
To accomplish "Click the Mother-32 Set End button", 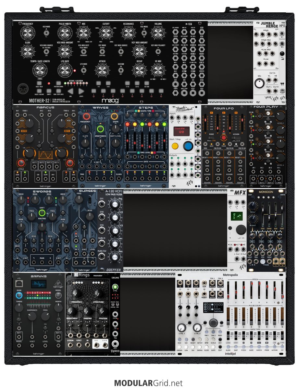I will click(x=147, y=83).
